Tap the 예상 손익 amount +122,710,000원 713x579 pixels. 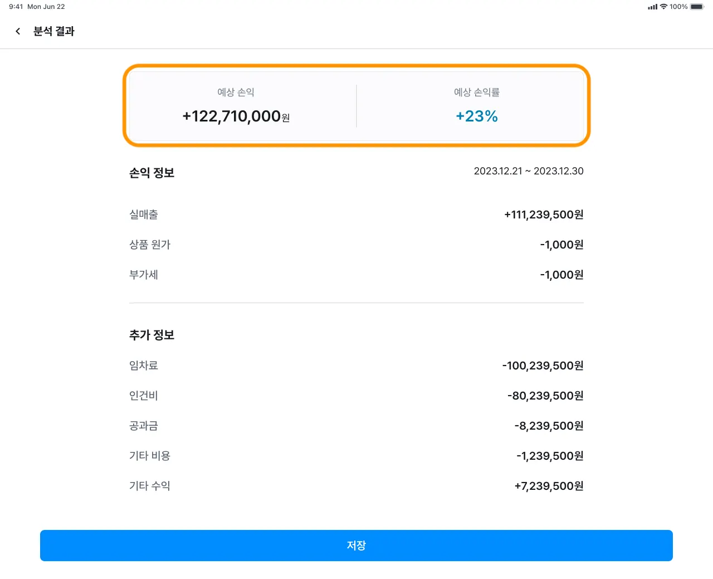point(236,116)
